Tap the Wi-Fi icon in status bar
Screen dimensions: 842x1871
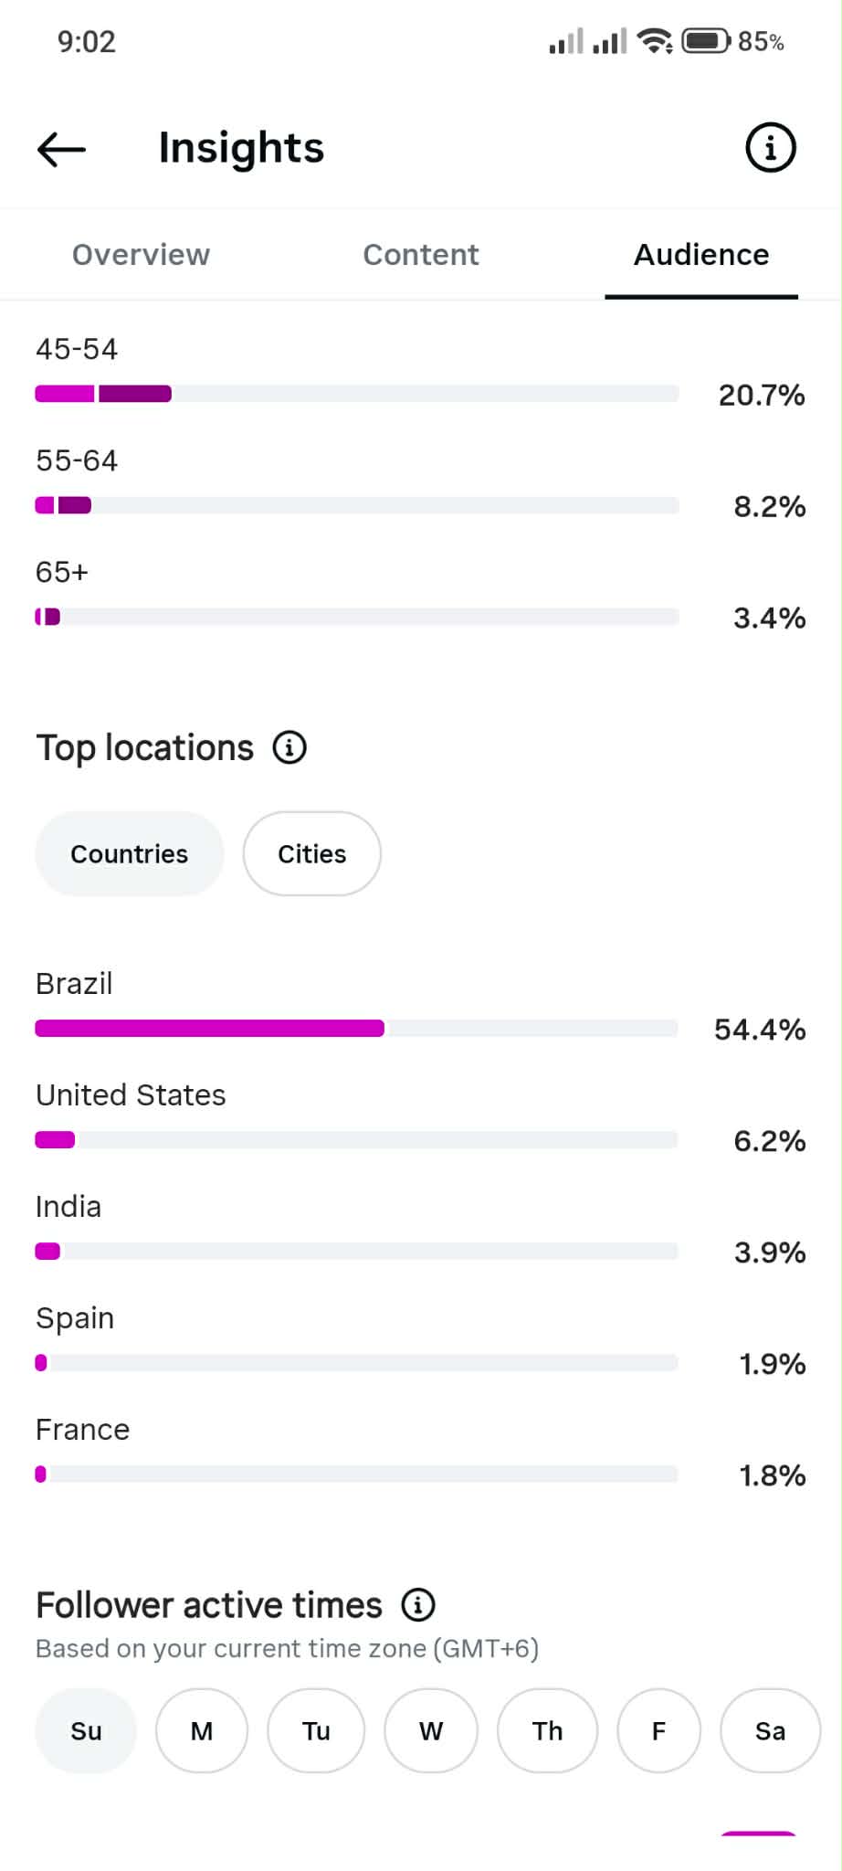(x=655, y=41)
